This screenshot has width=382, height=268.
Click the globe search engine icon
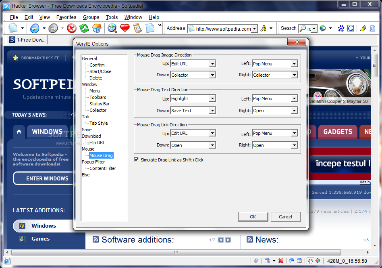(323, 28)
